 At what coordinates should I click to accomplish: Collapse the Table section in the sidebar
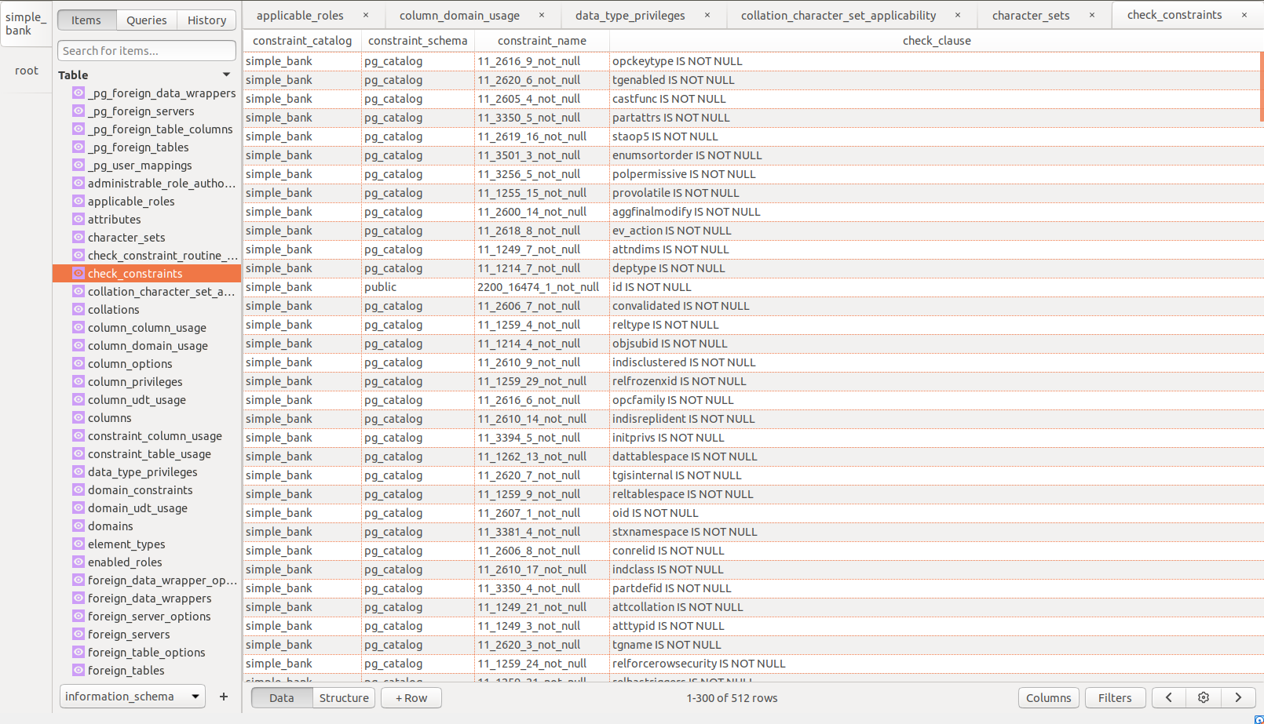pos(226,75)
